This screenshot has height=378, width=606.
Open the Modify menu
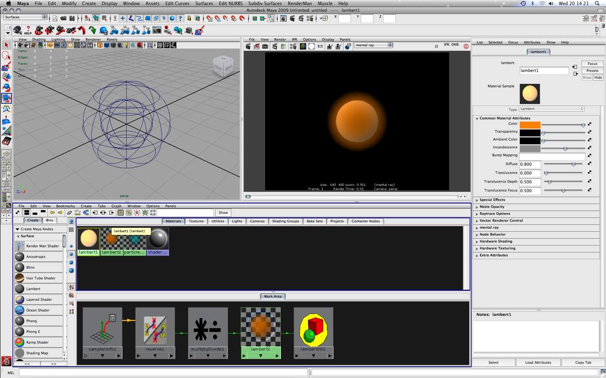[69, 4]
